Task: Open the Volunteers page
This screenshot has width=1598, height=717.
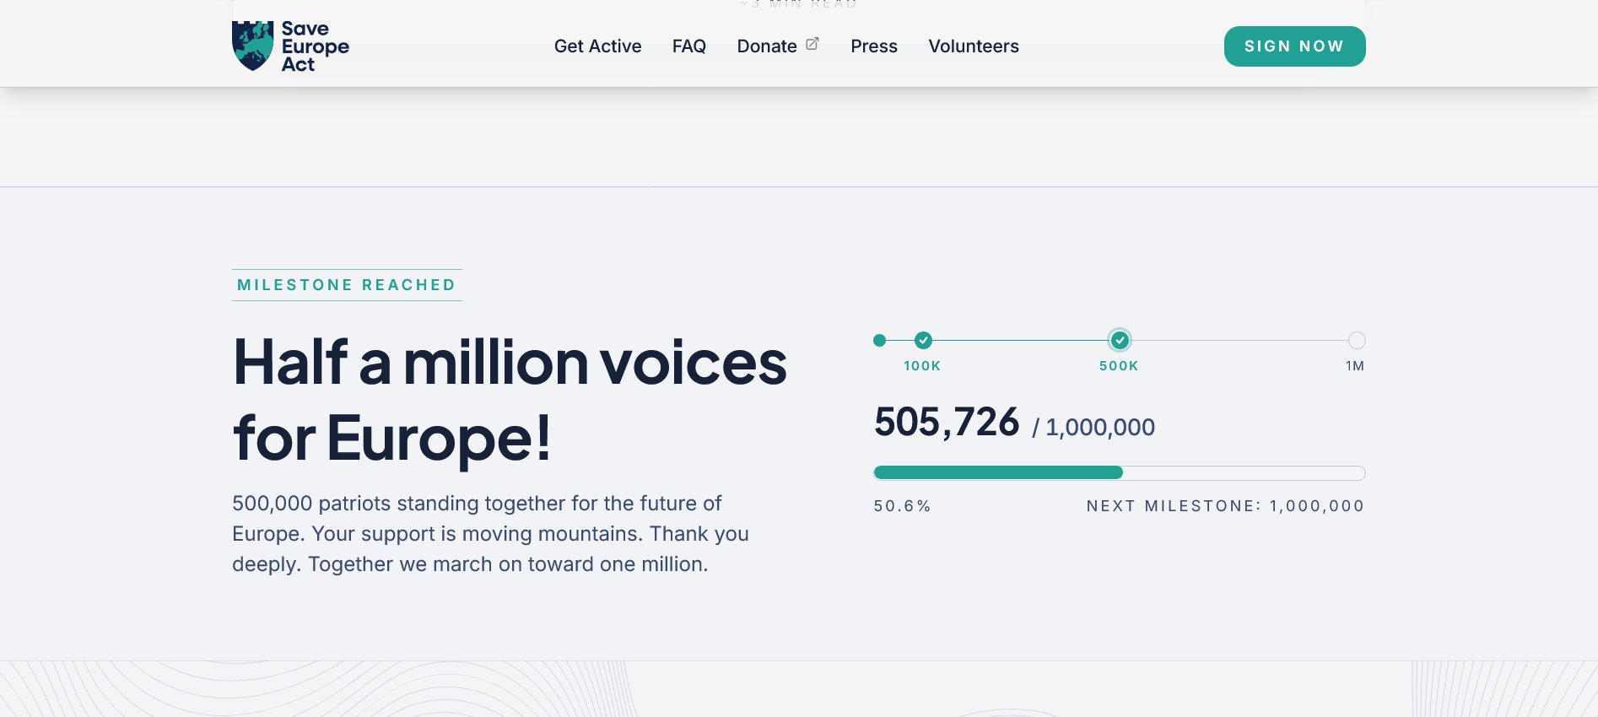Action: point(974,46)
